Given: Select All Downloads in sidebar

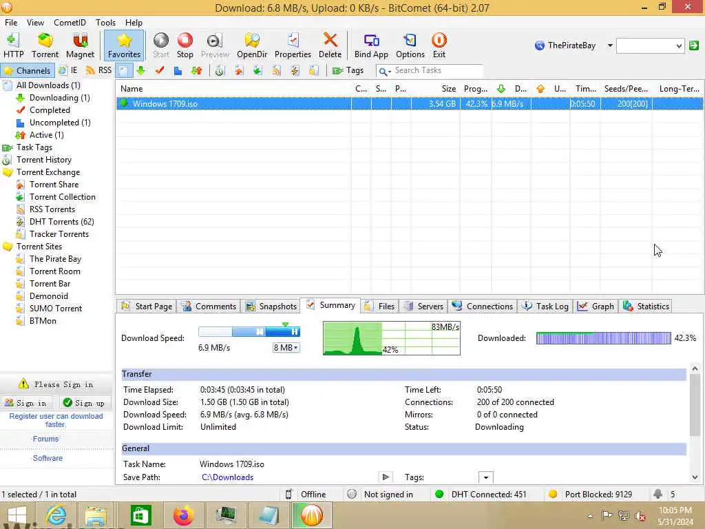Looking at the screenshot, I should pos(48,85).
